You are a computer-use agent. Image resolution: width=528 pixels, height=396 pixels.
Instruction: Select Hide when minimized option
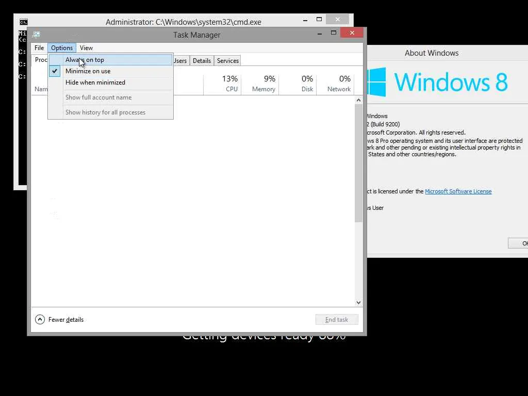click(110, 82)
